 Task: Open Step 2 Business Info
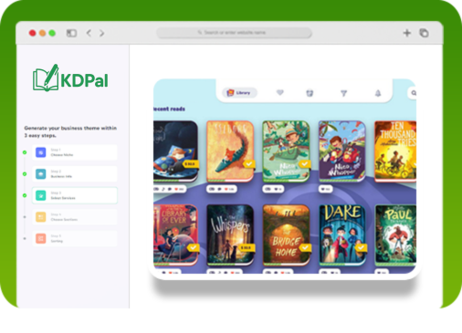point(75,173)
